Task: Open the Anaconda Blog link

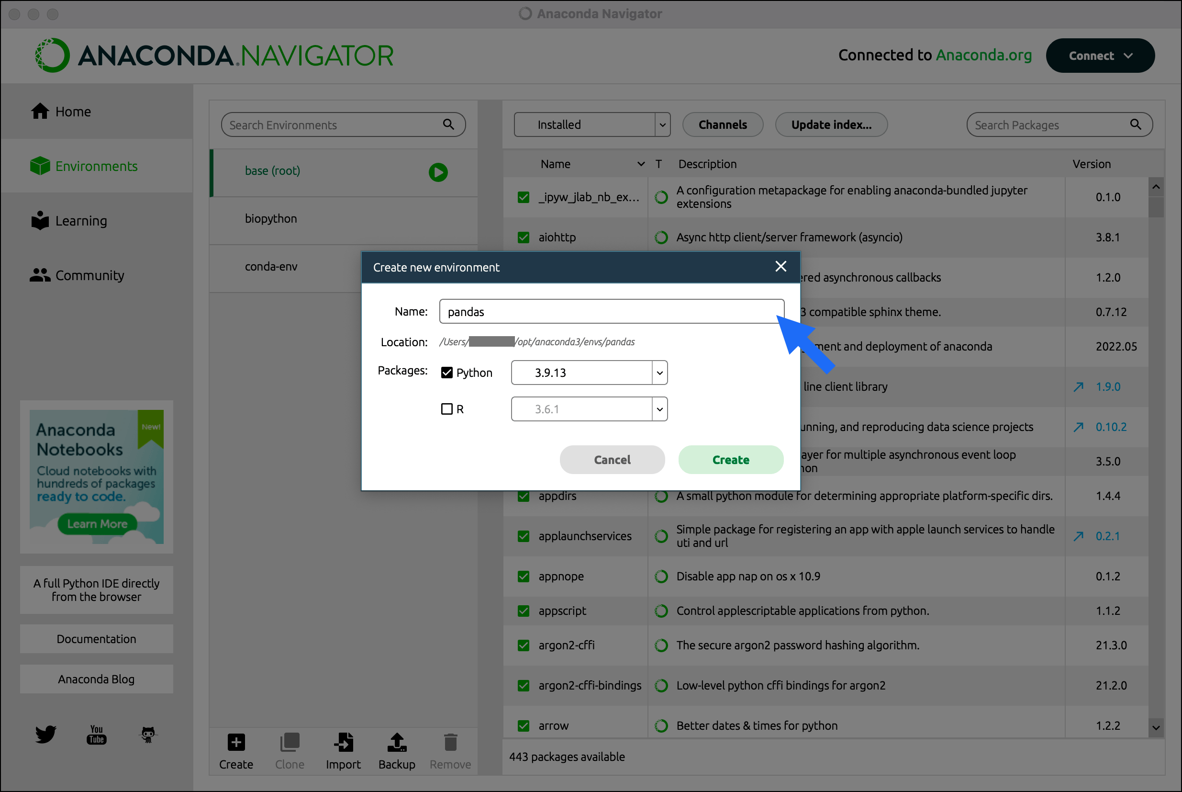Action: 96,679
